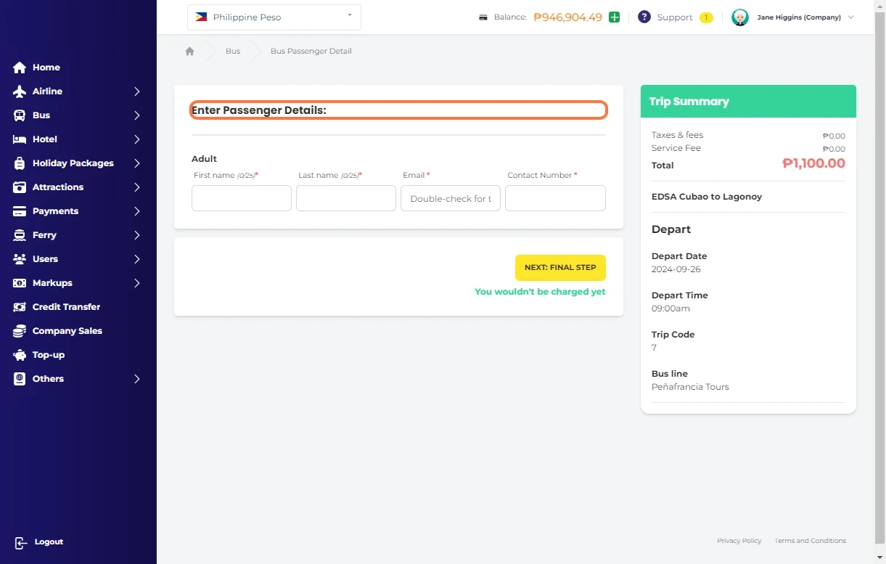Open the Privacy Policy link
Screen dimensions: 886x564
[739, 541]
